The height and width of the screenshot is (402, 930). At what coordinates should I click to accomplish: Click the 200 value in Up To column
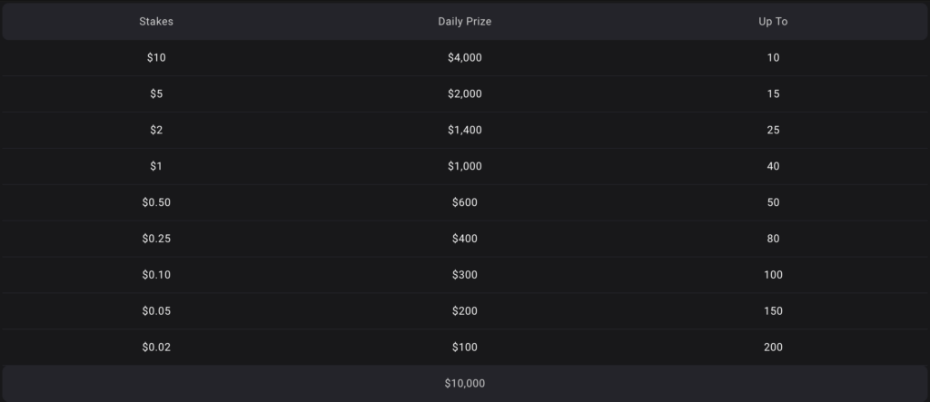(773, 348)
